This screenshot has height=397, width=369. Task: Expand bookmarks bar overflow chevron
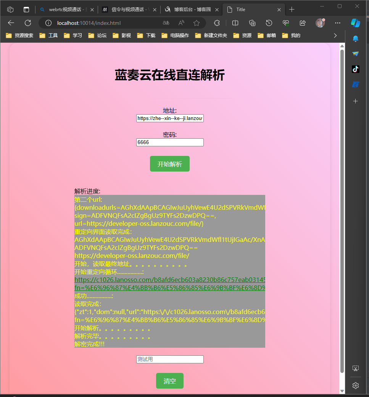pos(335,36)
